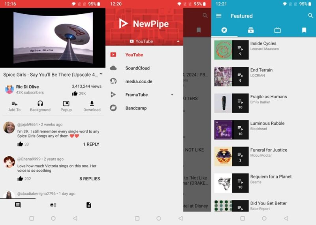Tap Android back button on Featured screen

coord(286,218)
